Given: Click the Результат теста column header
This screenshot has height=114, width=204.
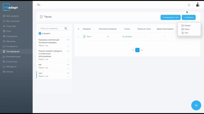Looking at the screenshot, I should click(144, 29).
